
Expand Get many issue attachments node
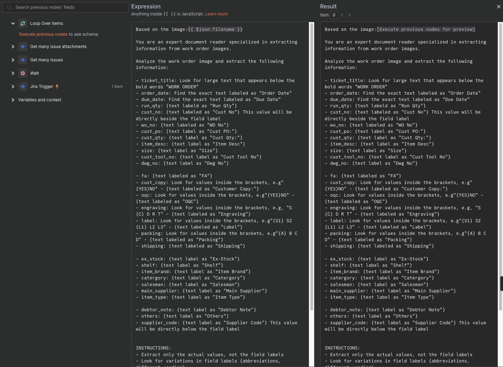(x=13, y=47)
